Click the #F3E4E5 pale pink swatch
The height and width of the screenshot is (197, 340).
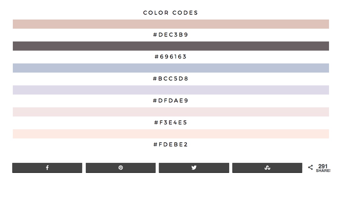[171, 112]
